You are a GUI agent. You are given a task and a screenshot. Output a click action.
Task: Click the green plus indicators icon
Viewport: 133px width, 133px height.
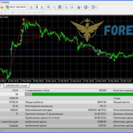point(78,7)
